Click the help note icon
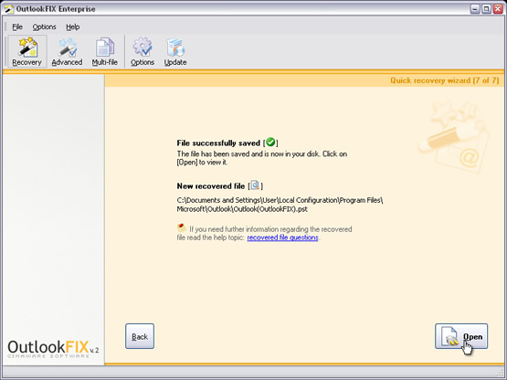Image resolution: width=507 pixels, height=380 pixels. 182,228
